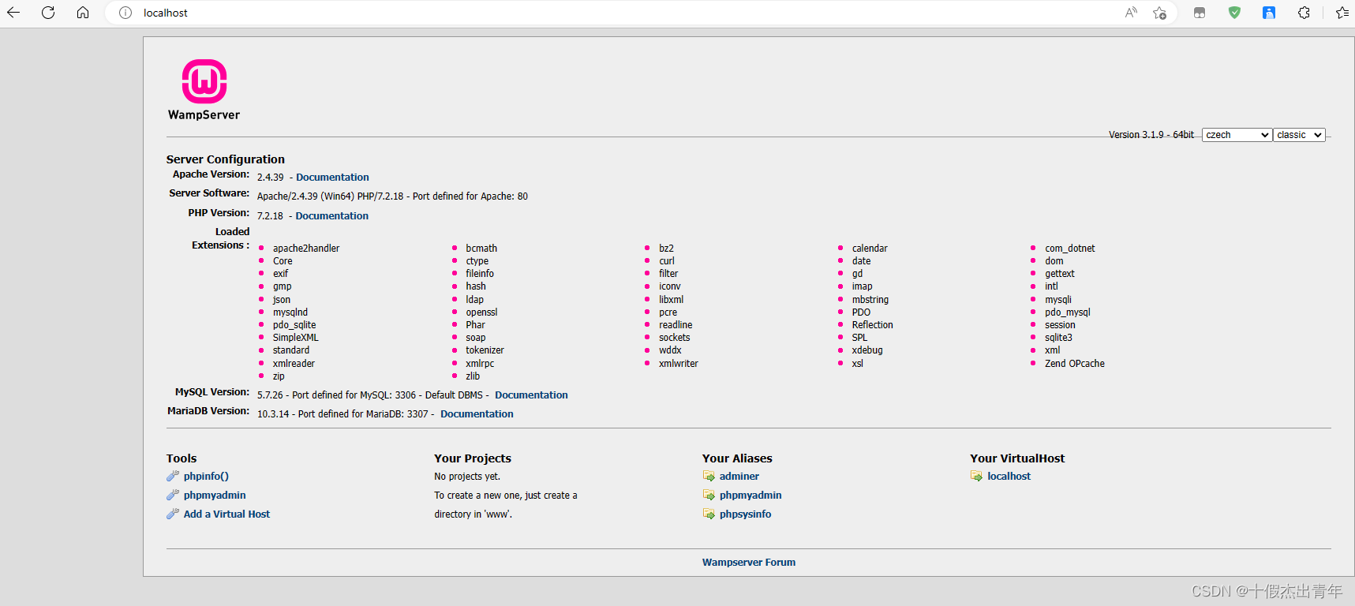Viewport: 1355px width, 606px height.
Task: Open the phpsysinfo alias link
Action: click(x=746, y=514)
